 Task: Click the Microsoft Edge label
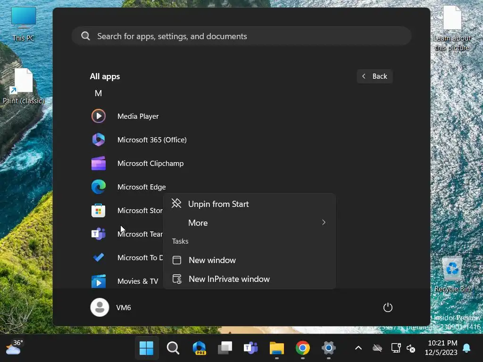click(142, 187)
